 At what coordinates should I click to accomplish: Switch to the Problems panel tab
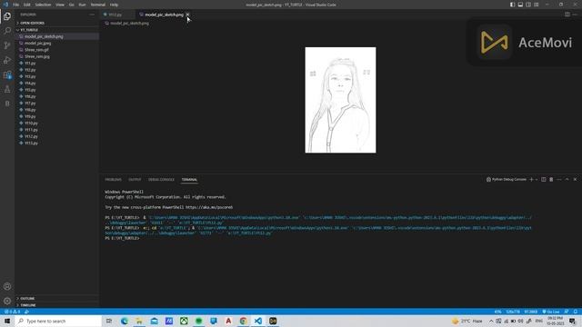(113, 180)
